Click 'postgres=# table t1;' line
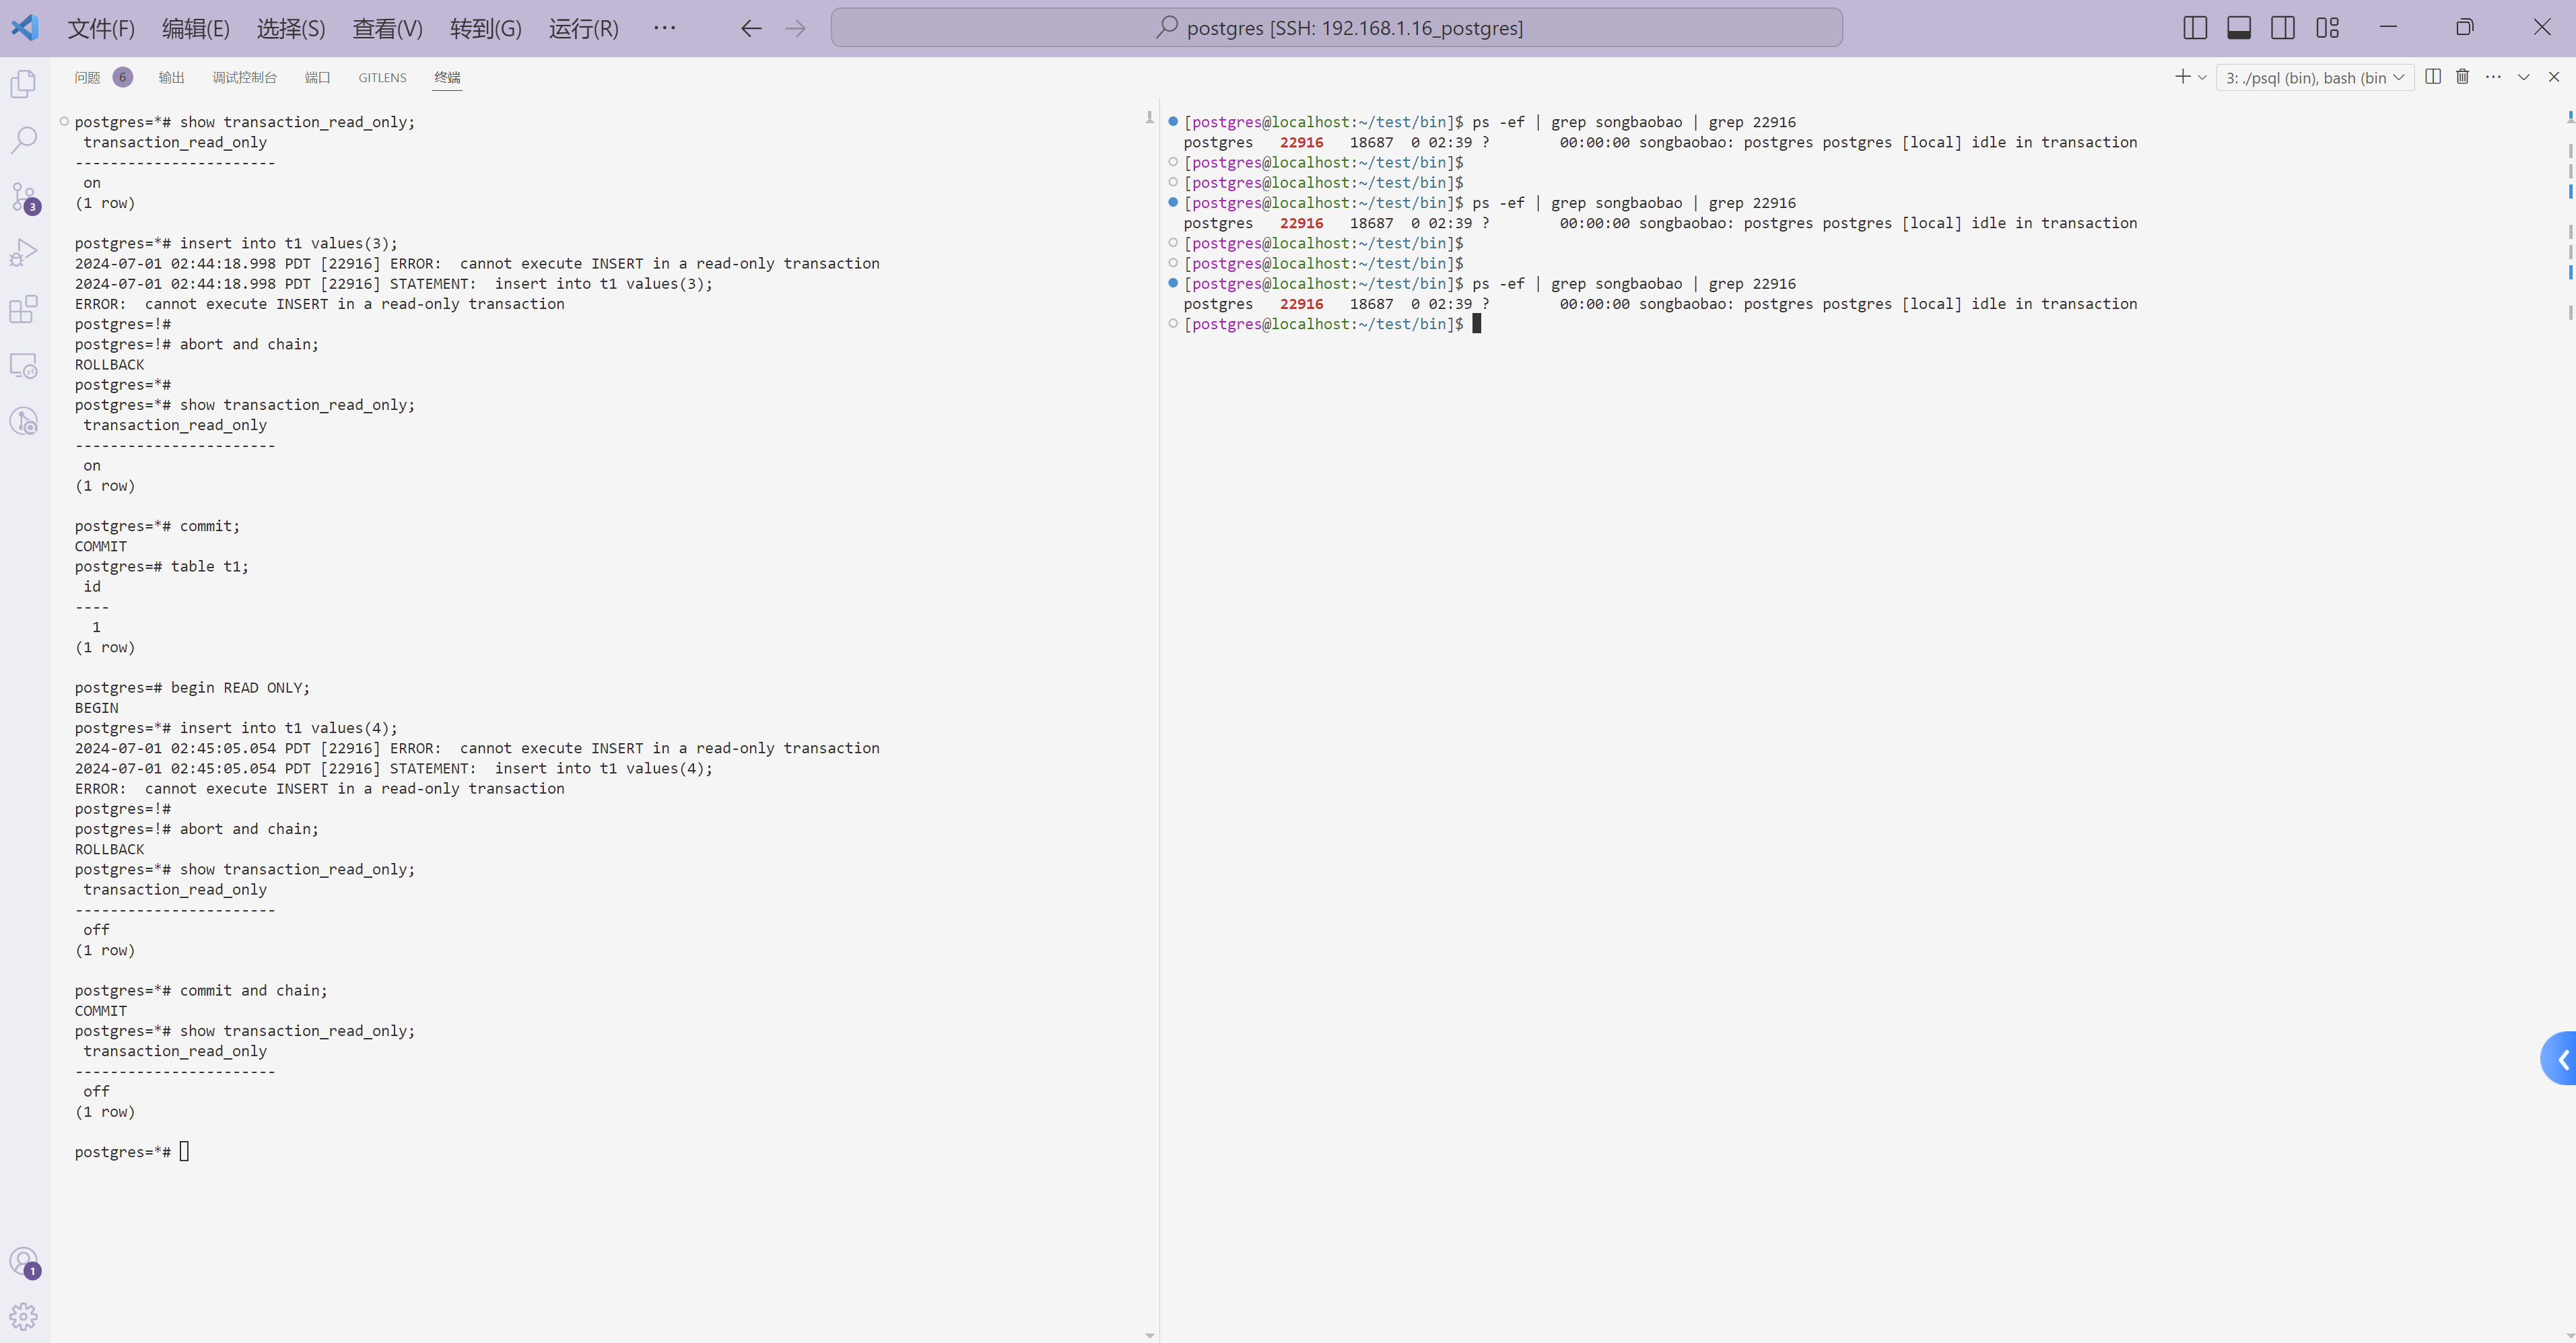2576x1343 pixels. click(162, 567)
